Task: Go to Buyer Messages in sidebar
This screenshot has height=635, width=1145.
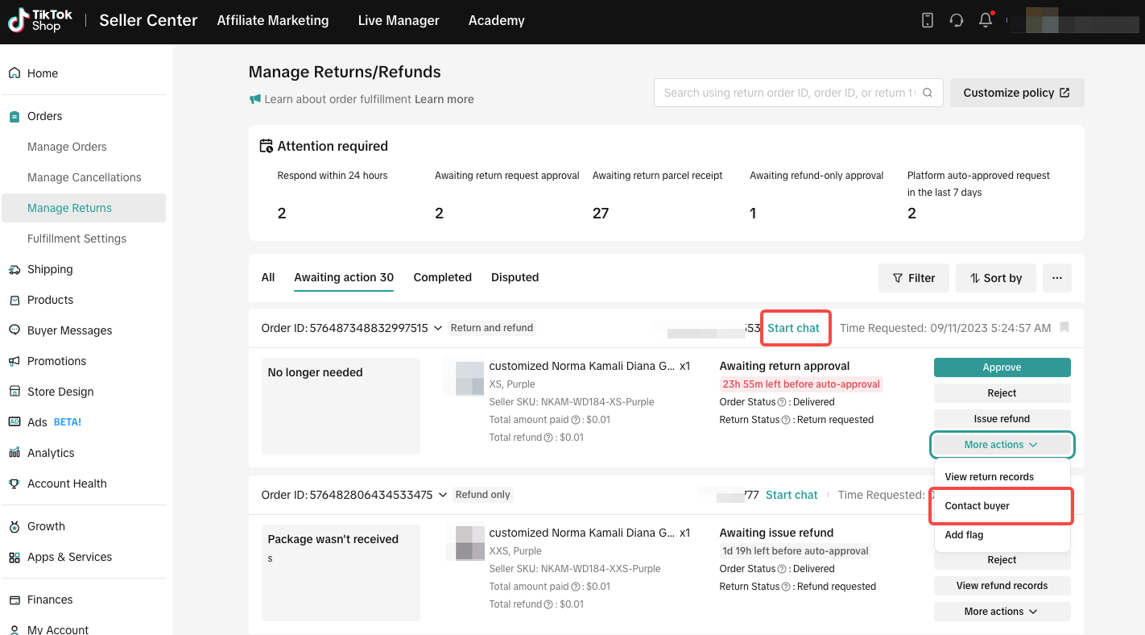Action: tap(69, 330)
